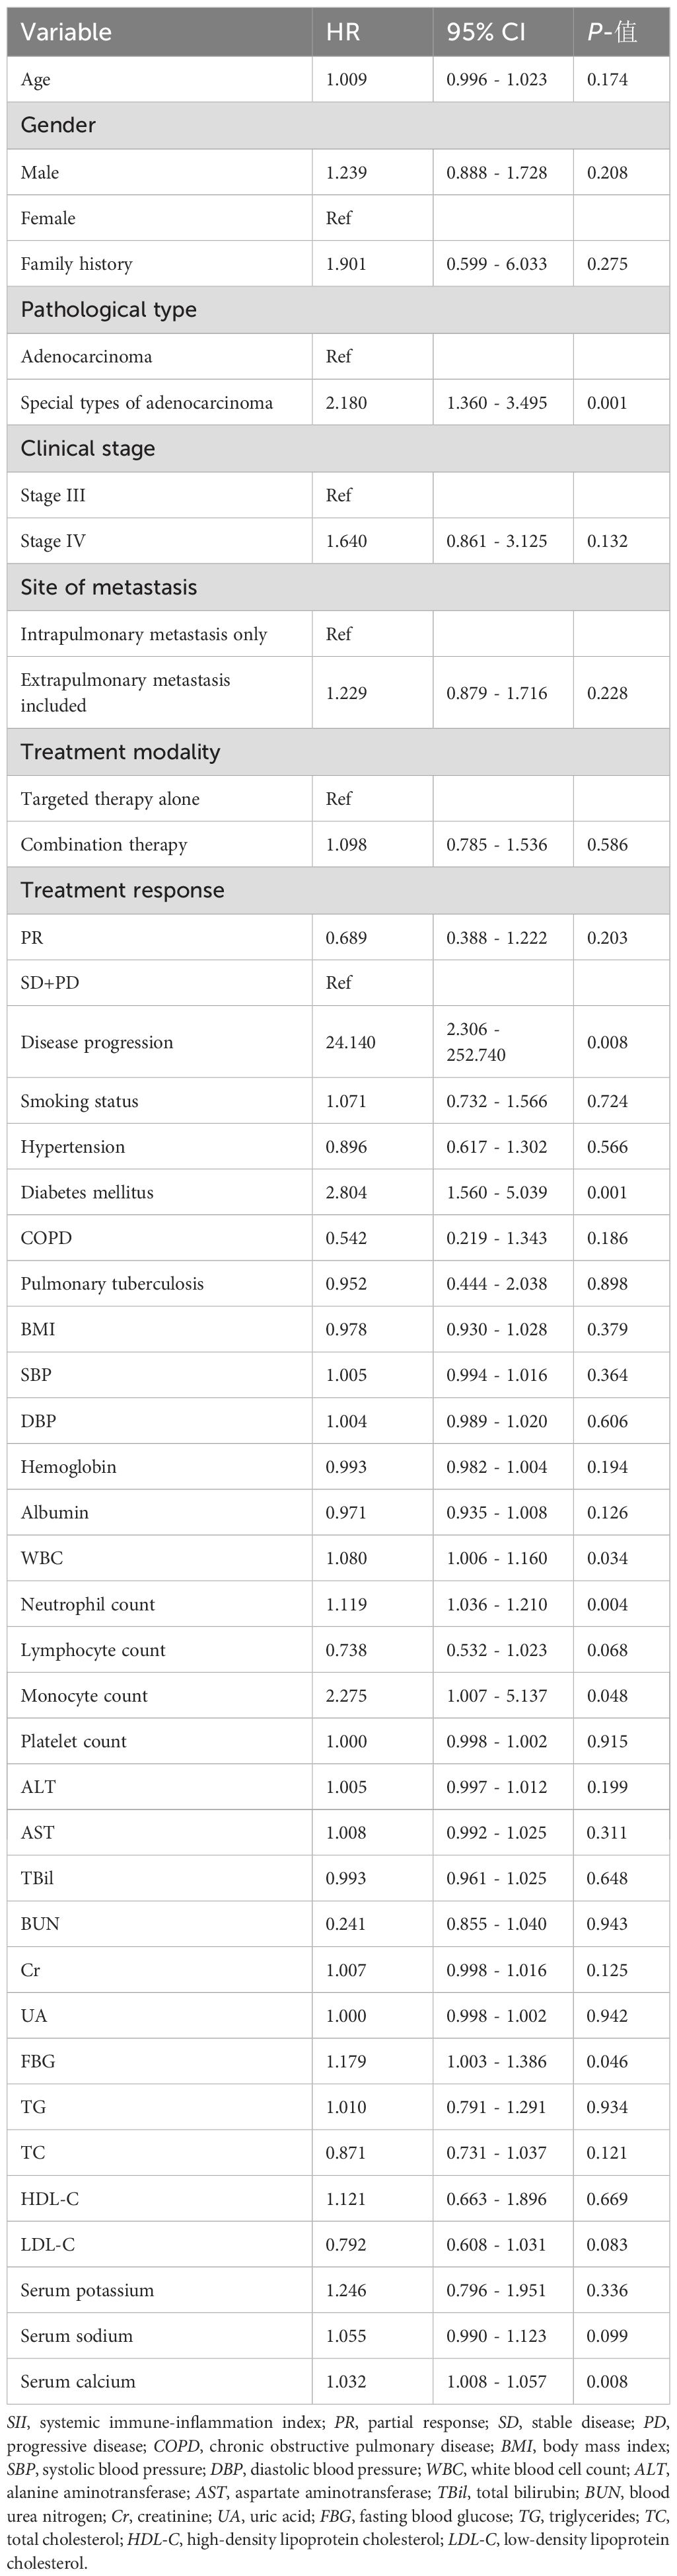This screenshot has width=677, height=2576.
Task: Select the Treatment modality section heading
Action: click(120, 752)
